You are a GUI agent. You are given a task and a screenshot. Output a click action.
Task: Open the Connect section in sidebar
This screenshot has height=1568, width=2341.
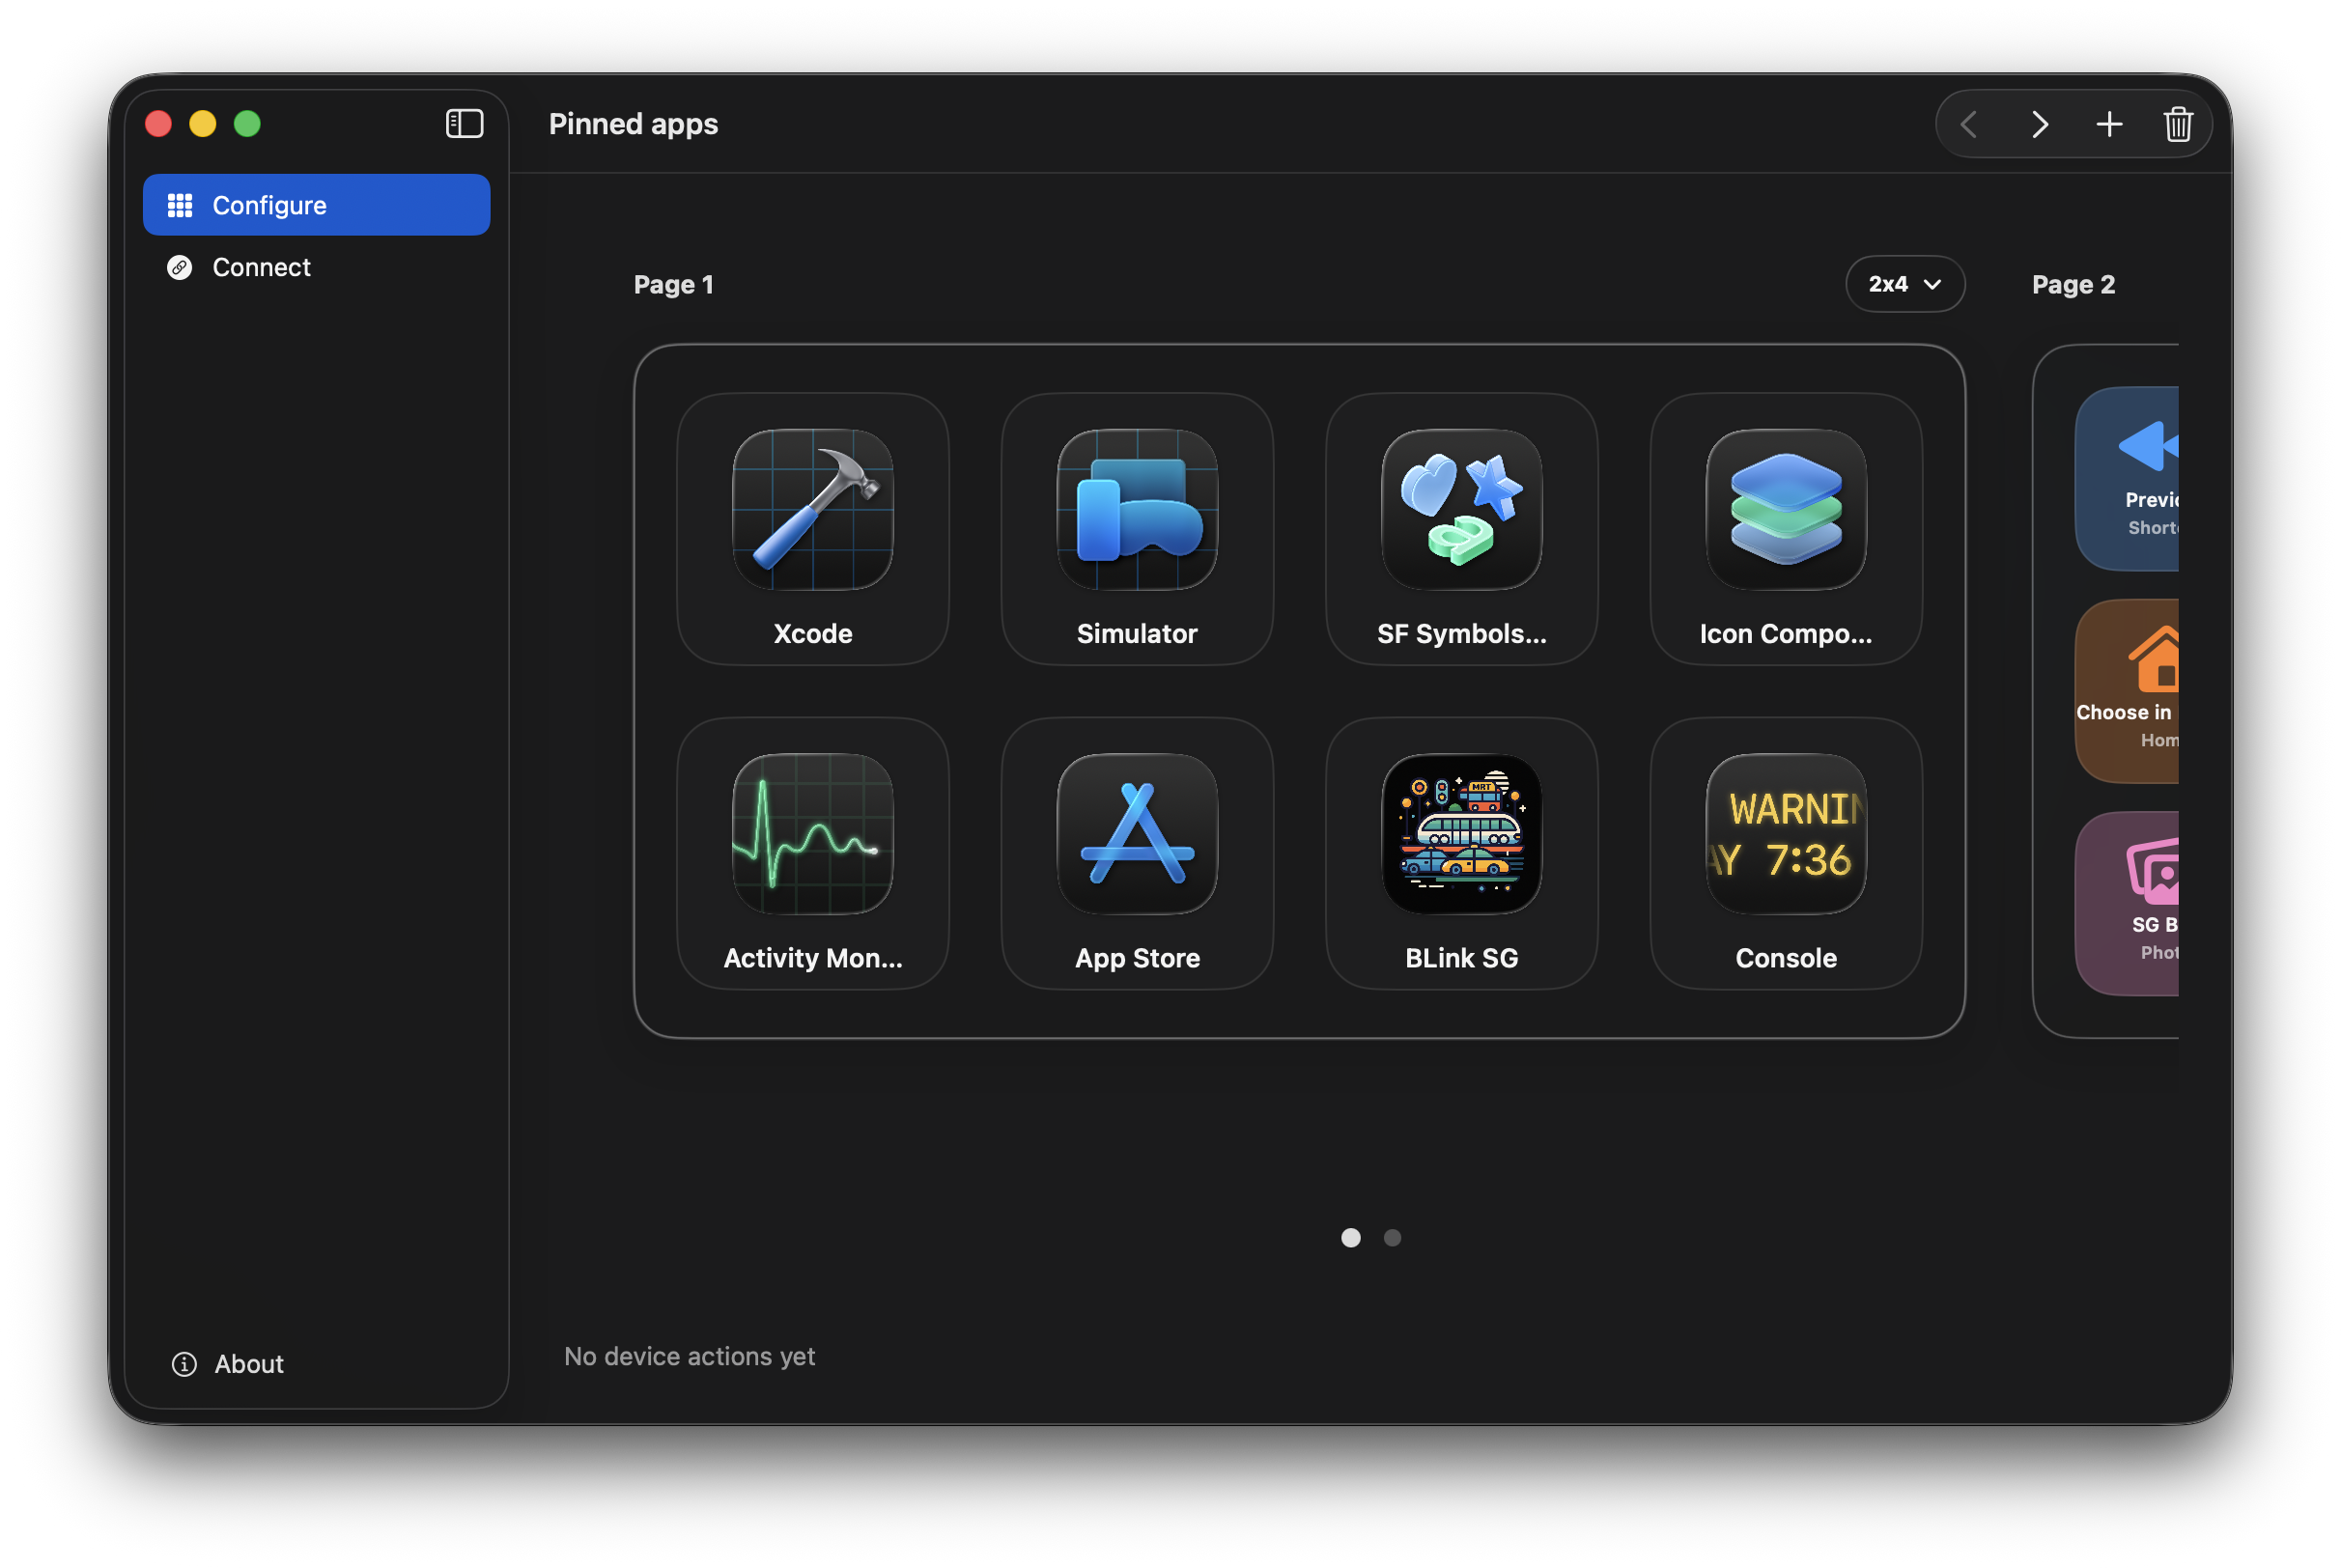pyautogui.click(x=316, y=267)
